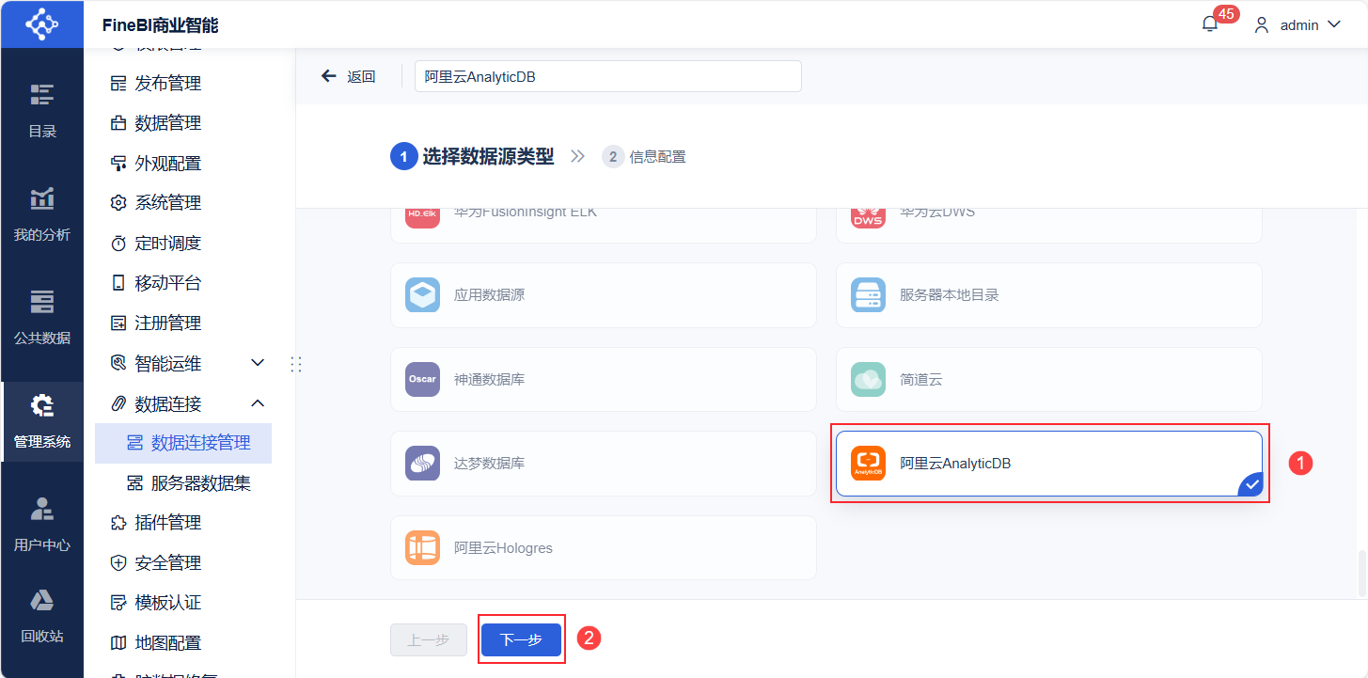Select 服务器数据集 submenu item
Image resolution: width=1368 pixels, height=678 pixels.
pos(183,483)
